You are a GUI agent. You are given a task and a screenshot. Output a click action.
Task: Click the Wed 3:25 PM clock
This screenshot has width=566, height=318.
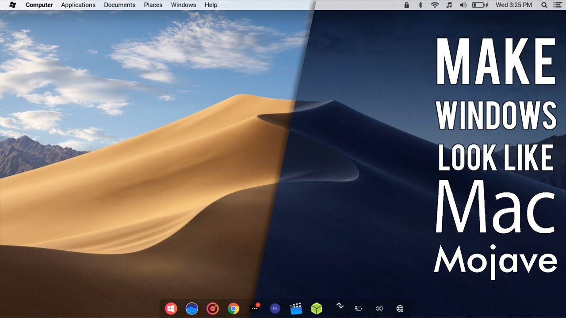tap(514, 5)
